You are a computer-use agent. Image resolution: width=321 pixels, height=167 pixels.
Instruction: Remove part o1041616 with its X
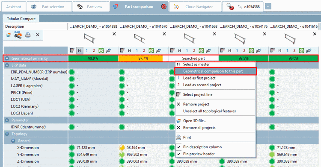pyautogui.click(x=315, y=34)
